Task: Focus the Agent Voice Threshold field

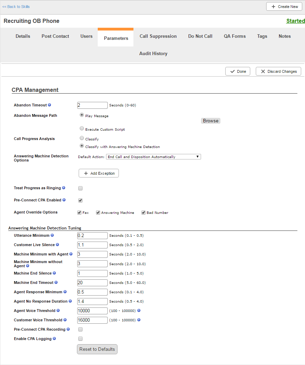Action: click(x=93, y=311)
